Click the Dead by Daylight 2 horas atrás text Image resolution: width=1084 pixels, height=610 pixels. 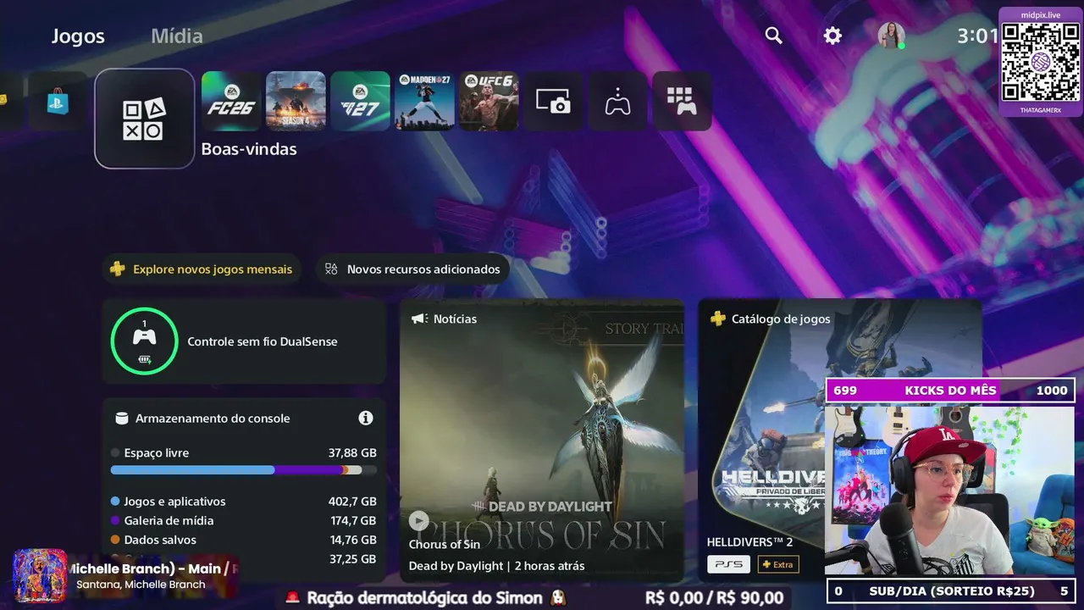point(496,566)
